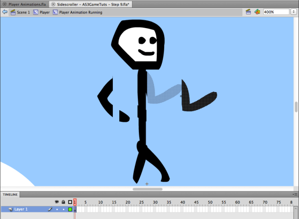This screenshot has width=299, height=219.
Task: Click frame 10 on the timeline ruler
Action: pos(101,202)
